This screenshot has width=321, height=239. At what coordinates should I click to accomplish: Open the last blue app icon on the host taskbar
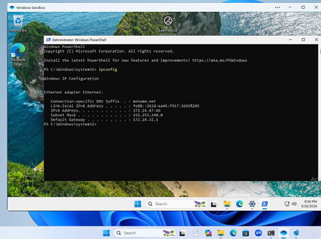coord(296,233)
